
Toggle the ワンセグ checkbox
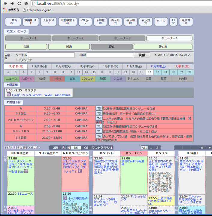coord(18,60)
